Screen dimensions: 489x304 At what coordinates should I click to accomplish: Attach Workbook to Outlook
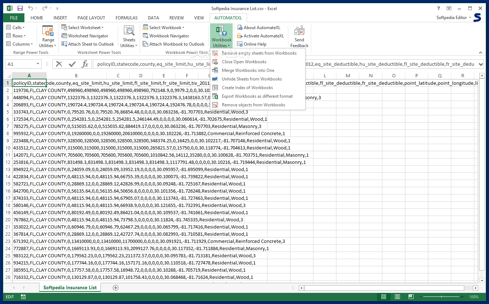pos(174,44)
